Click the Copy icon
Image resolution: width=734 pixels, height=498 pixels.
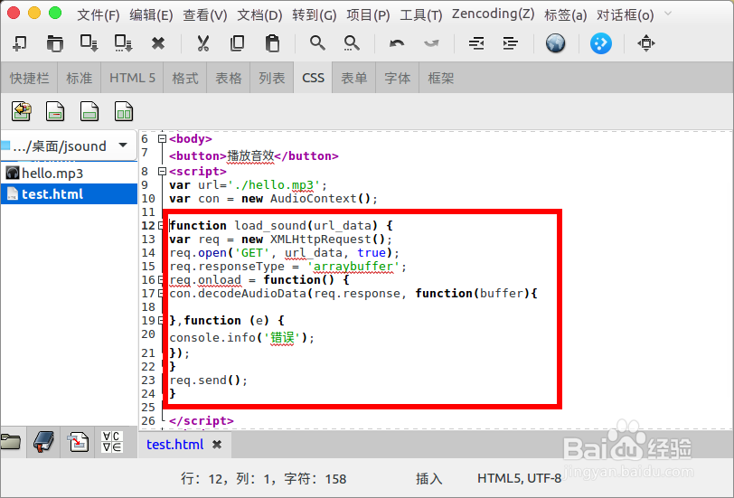pos(238,43)
